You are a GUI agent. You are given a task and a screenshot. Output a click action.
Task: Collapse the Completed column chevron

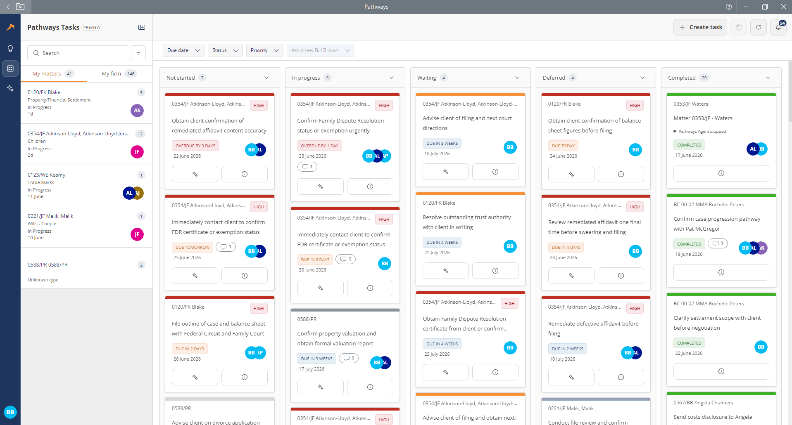point(768,78)
